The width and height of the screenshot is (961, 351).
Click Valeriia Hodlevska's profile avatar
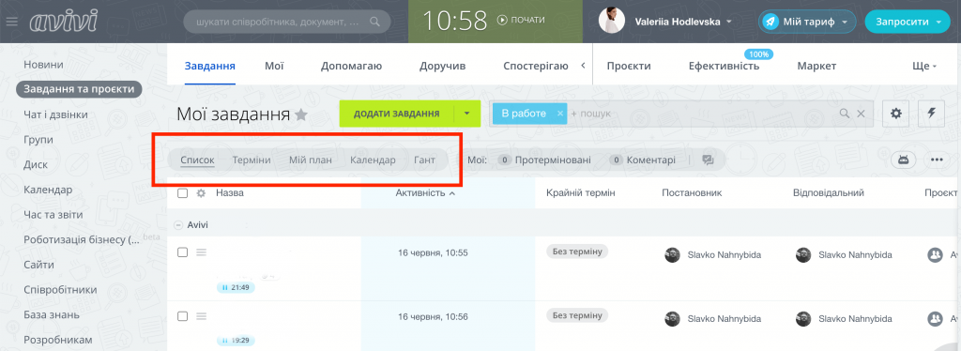tap(611, 21)
